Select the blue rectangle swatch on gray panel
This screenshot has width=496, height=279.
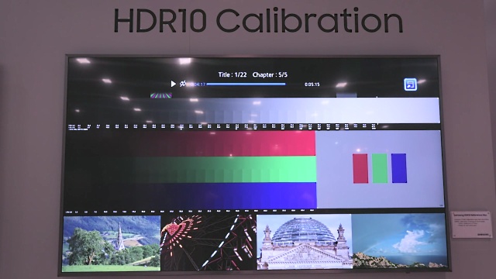pos(399,168)
